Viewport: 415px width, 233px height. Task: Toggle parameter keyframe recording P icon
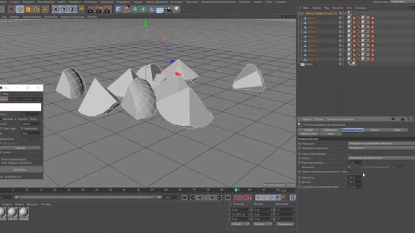click(278, 197)
